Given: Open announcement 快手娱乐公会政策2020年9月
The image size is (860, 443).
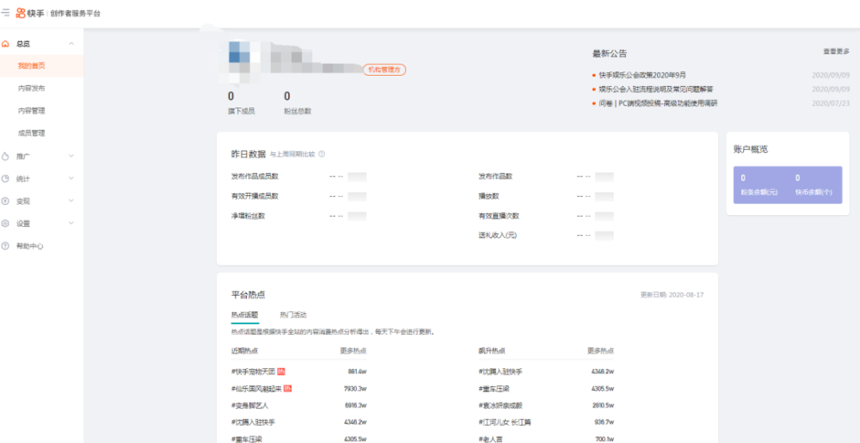Looking at the screenshot, I should click(x=642, y=75).
